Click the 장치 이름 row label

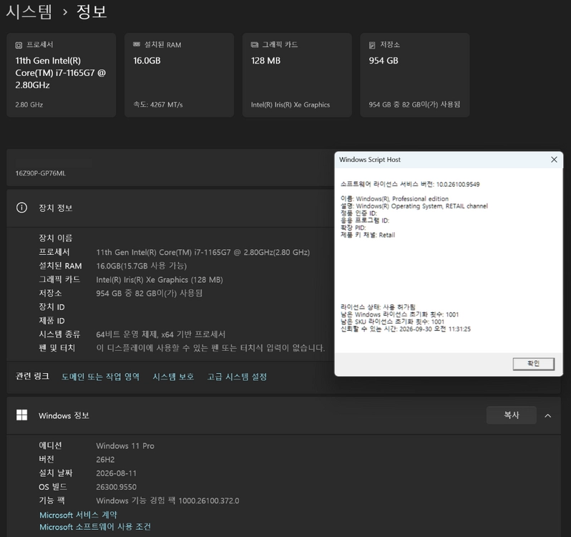pos(56,238)
